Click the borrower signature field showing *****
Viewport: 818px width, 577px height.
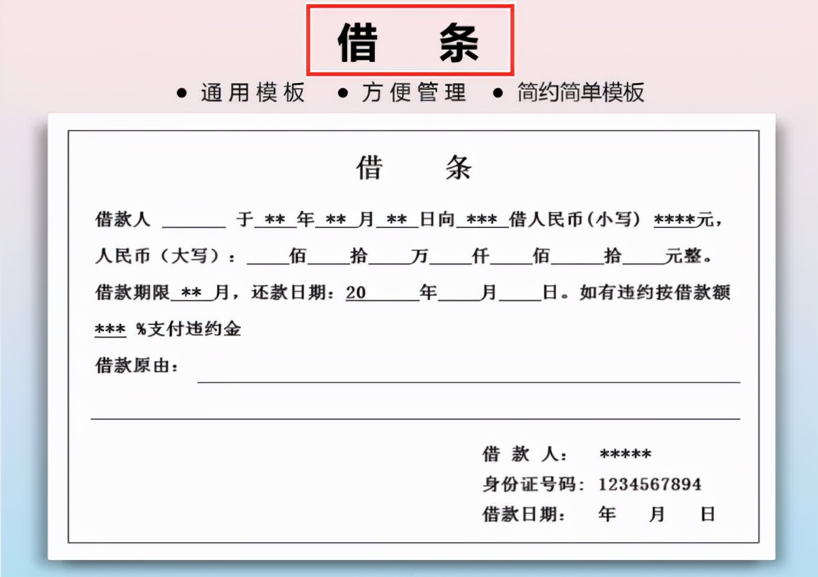625,452
